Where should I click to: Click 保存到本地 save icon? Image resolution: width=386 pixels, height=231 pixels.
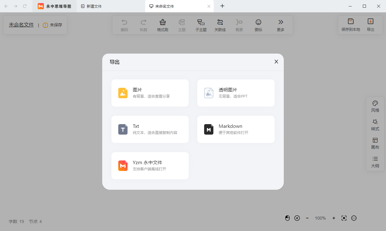pyautogui.click(x=350, y=25)
